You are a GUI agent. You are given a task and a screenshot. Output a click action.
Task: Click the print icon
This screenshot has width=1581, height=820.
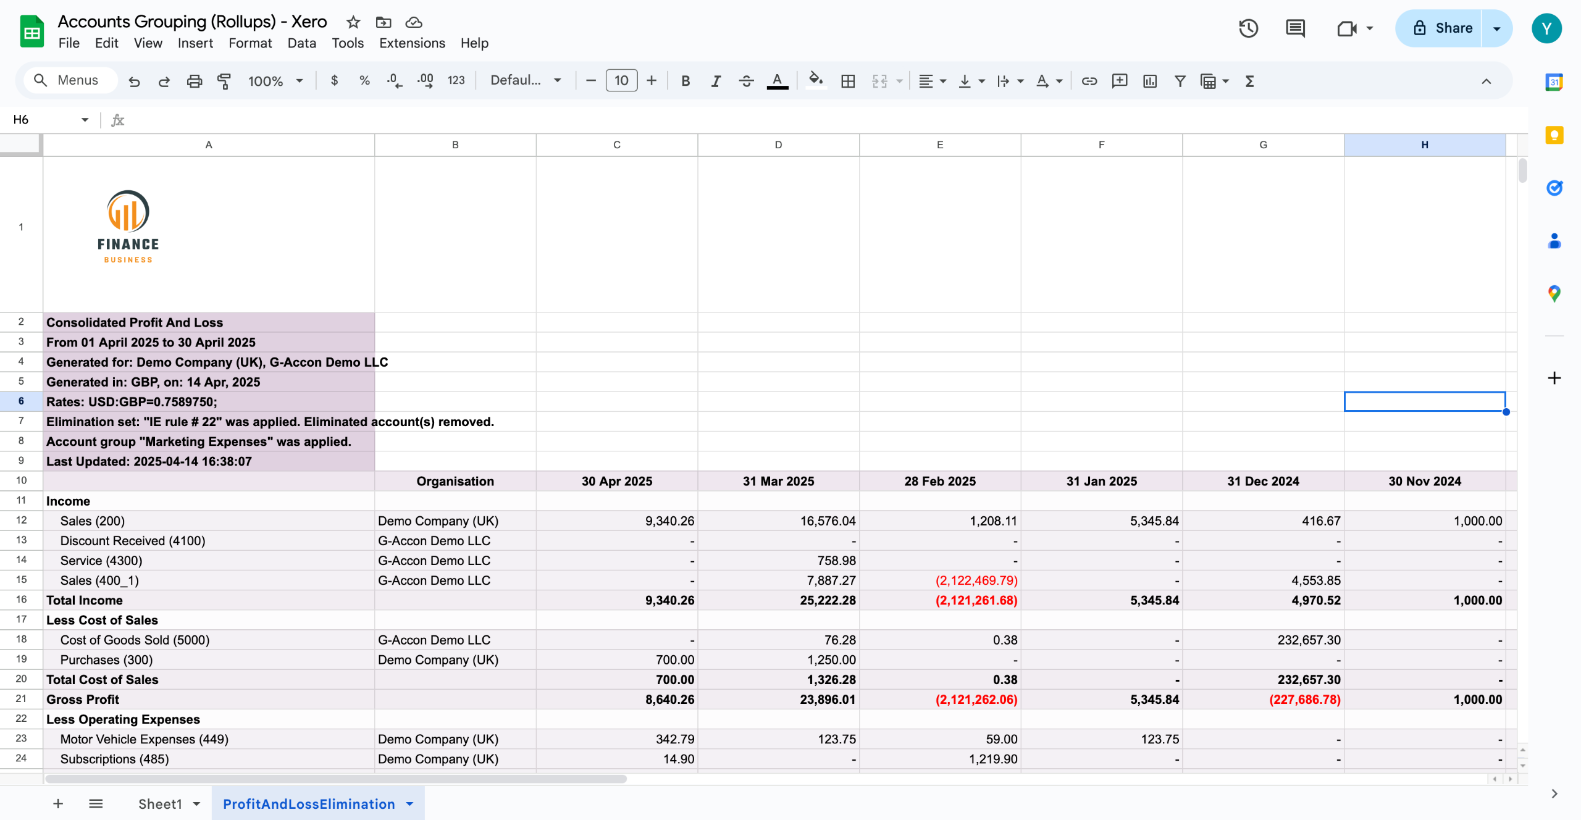click(194, 81)
